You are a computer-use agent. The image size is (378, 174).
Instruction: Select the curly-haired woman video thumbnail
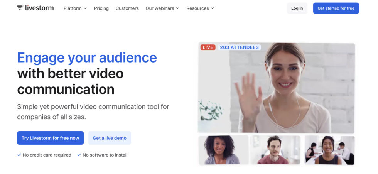coord(223,150)
